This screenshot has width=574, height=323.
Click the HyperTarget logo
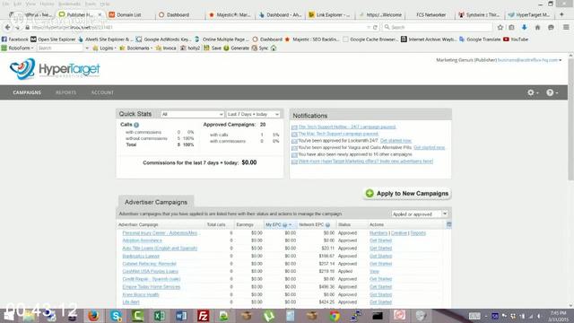click(55, 69)
